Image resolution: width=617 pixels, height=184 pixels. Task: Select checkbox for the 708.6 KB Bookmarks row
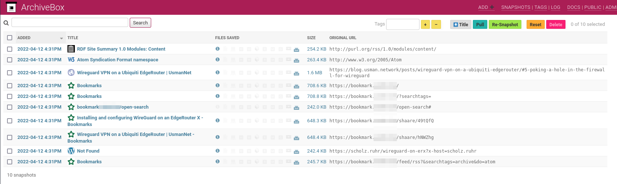(x=10, y=86)
